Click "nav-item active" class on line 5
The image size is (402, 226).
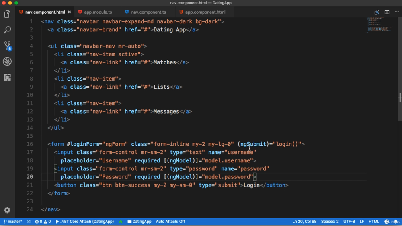[x=113, y=54]
